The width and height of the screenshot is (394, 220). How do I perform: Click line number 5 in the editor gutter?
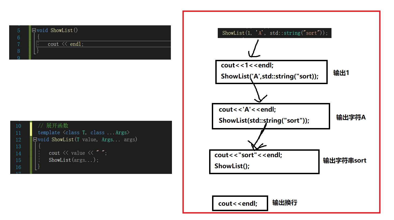[19, 30]
